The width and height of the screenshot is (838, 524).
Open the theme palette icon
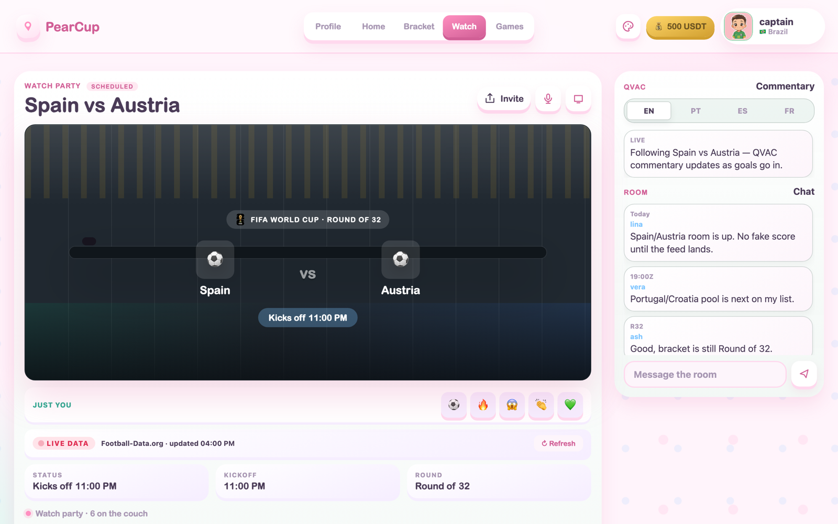point(628,27)
